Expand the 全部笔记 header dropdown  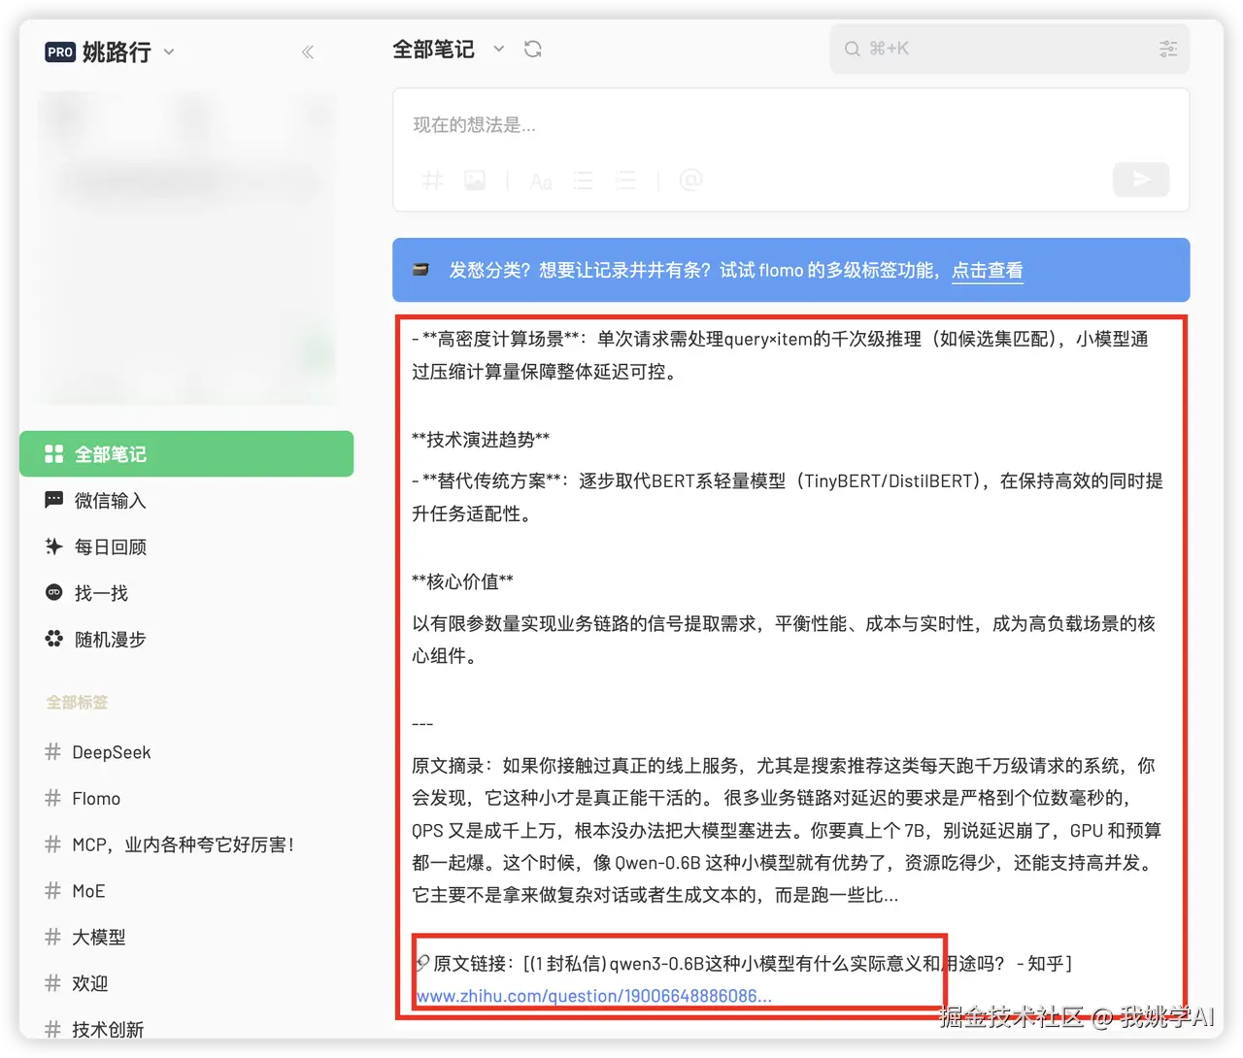pos(499,49)
